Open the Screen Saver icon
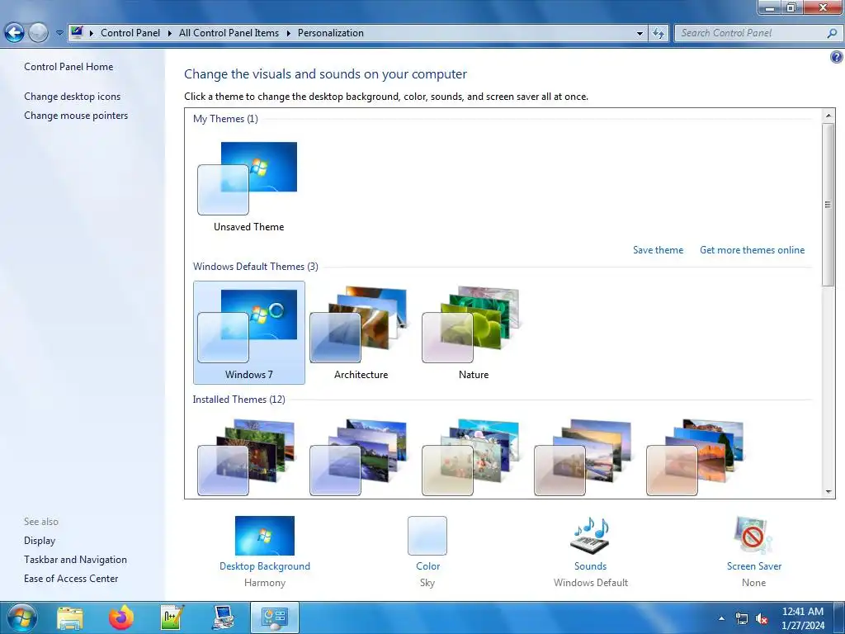845x634 pixels. coord(753,535)
